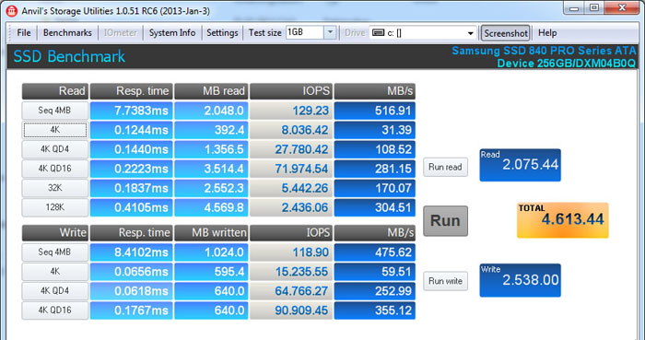Select the read 4K QD16 test button
This screenshot has height=340, width=645.
pos(54,169)
